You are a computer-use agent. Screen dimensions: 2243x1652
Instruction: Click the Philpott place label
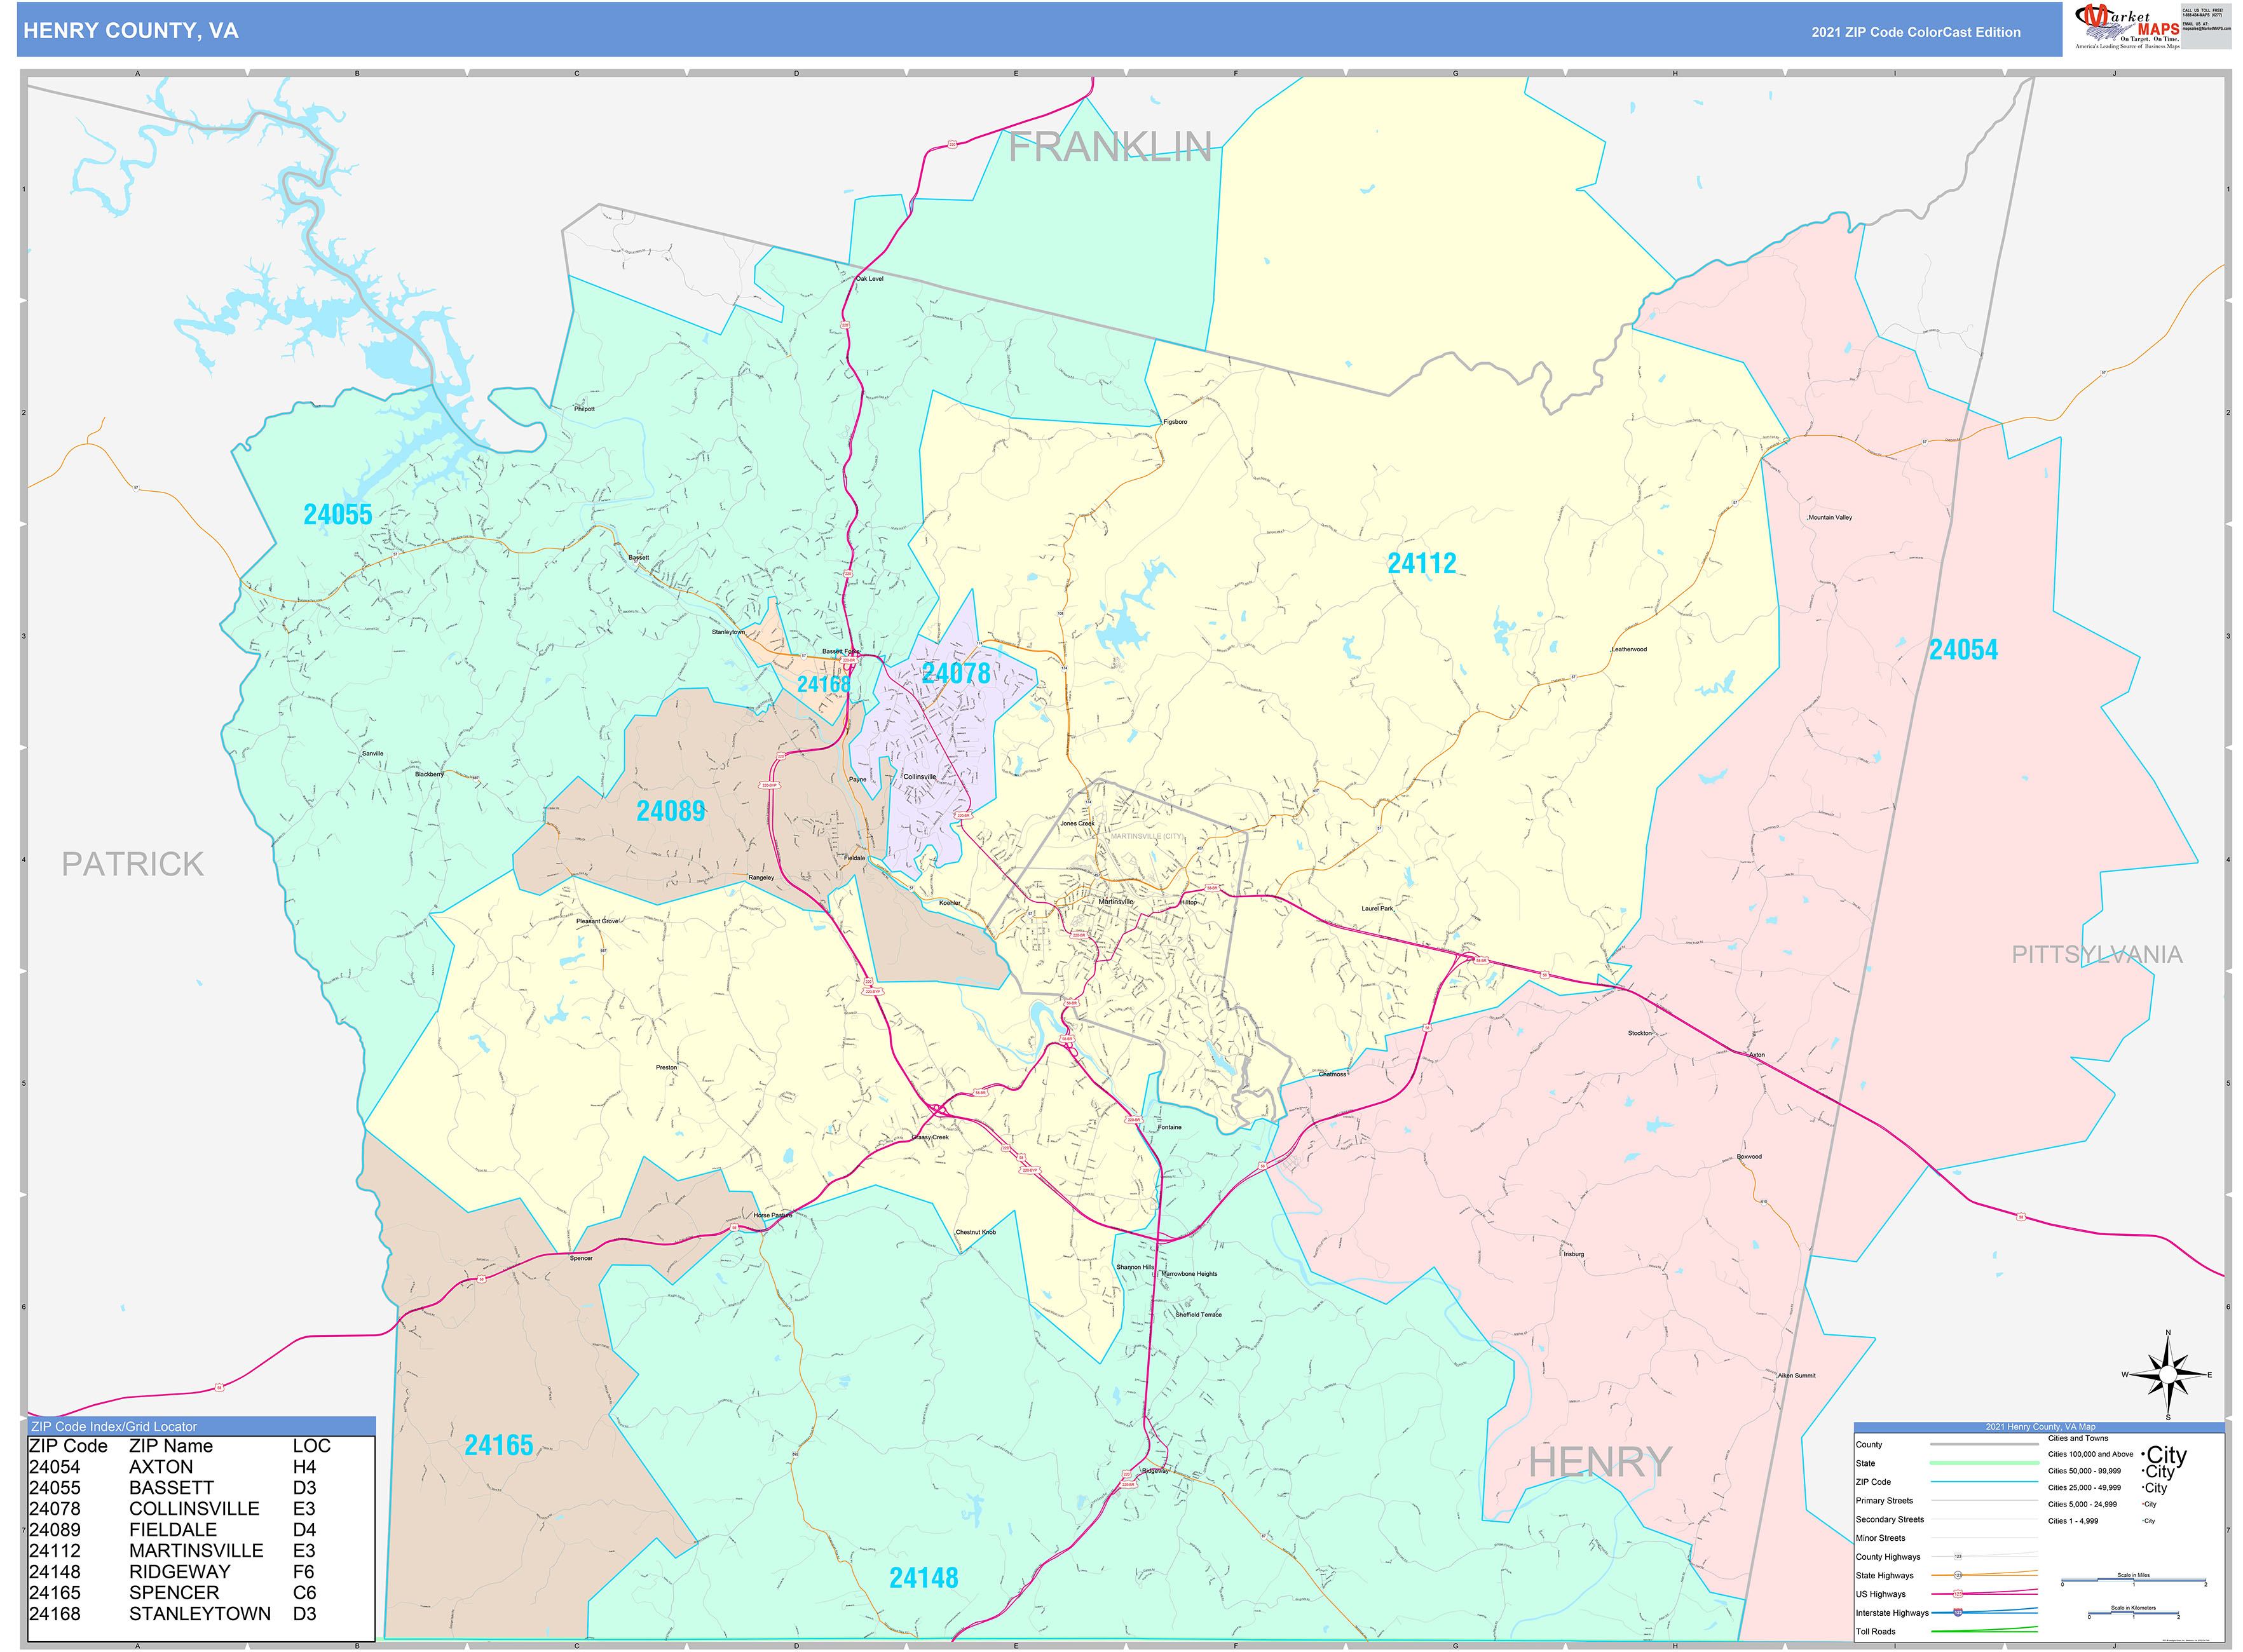(584, 409)
